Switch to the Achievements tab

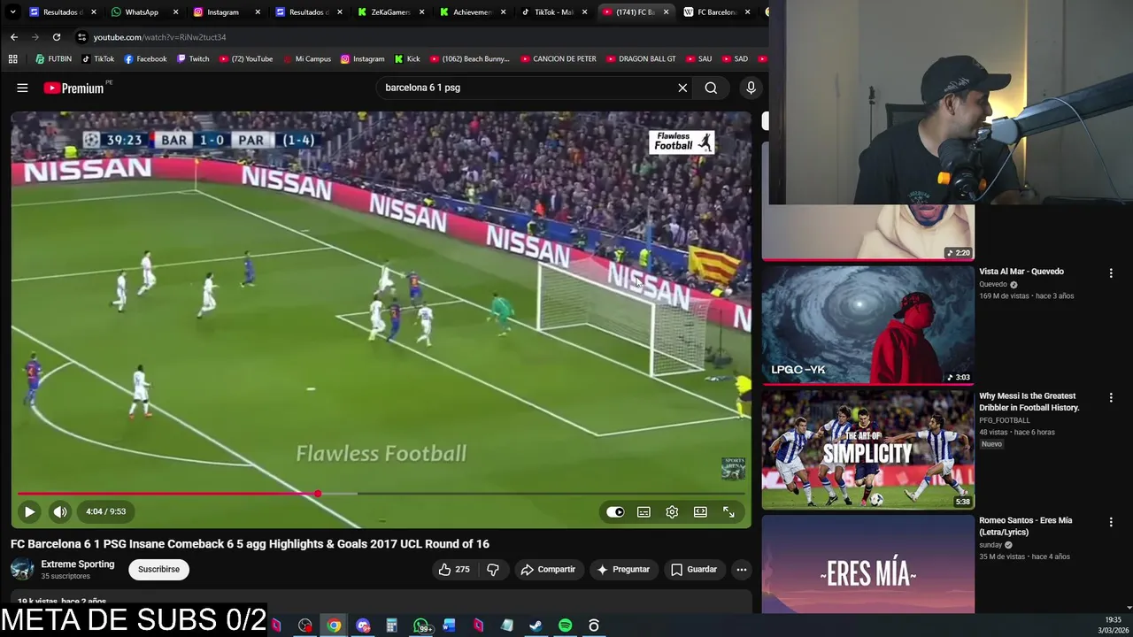472,12
